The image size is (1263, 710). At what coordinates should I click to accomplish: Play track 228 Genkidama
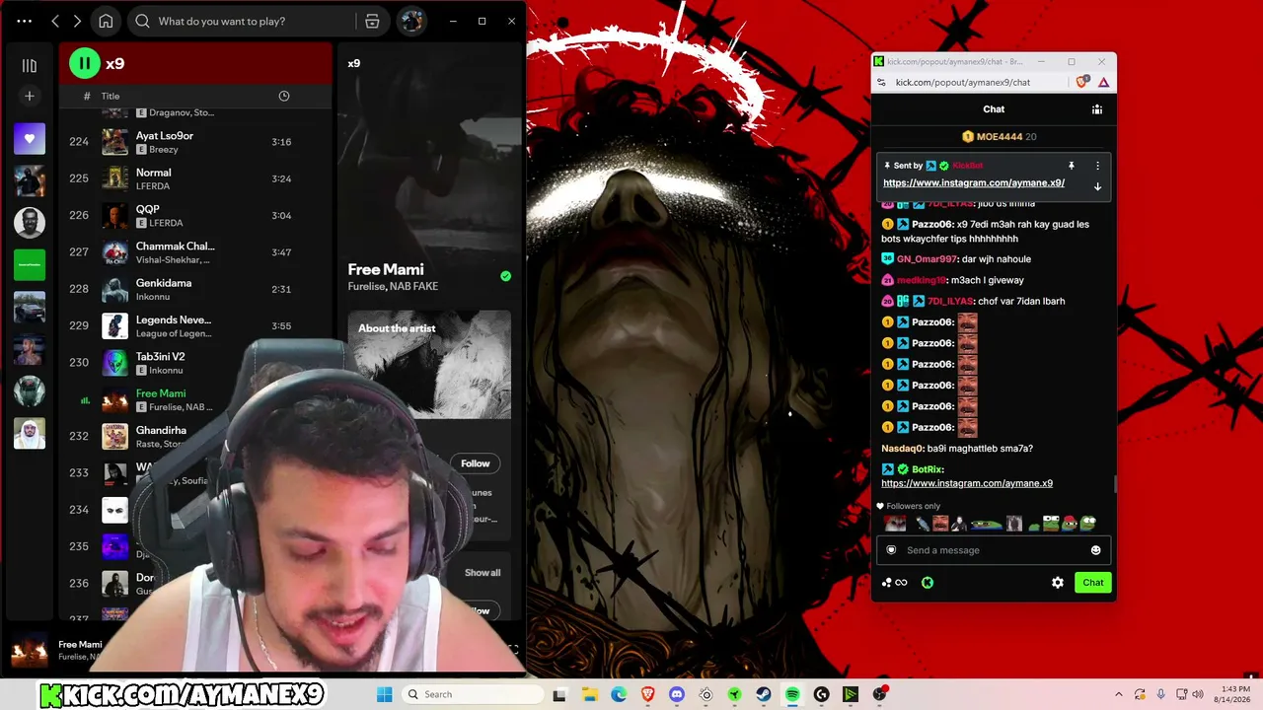click(x=195, y=289)
